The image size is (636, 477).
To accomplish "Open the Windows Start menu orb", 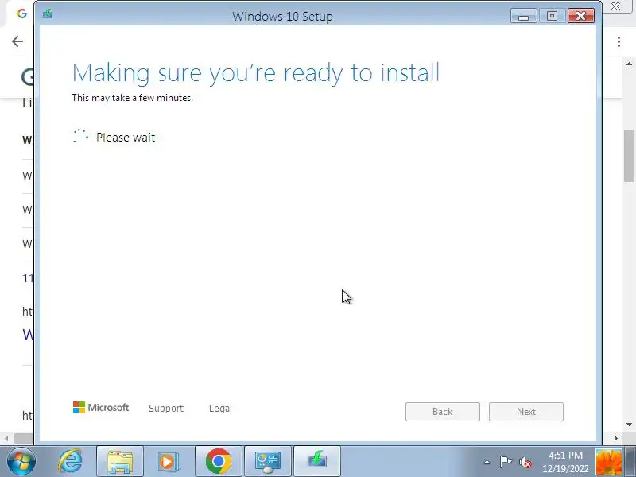I will [x=21, y=461].
